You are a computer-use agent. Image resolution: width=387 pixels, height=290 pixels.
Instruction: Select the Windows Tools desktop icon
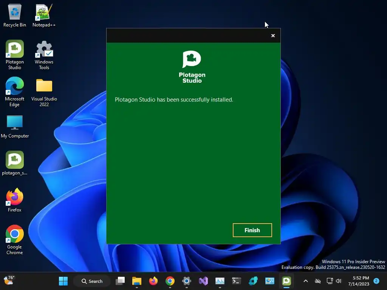point(44,55)
